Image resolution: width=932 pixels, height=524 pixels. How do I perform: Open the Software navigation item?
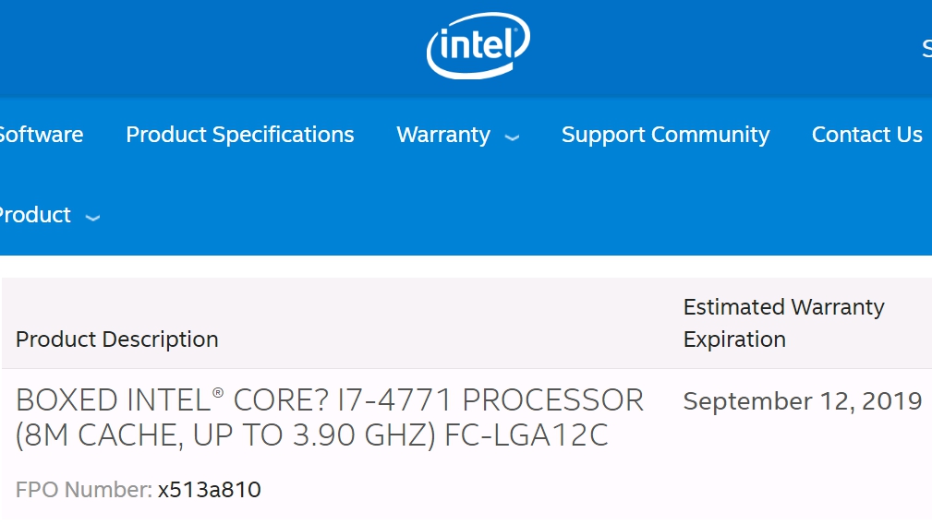40,135
